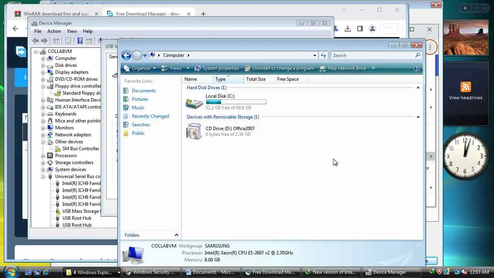The height and width of the screenshot is (278, 494).
Task: Click the clock gadget on sidebar
Action: tap(465, 156)
